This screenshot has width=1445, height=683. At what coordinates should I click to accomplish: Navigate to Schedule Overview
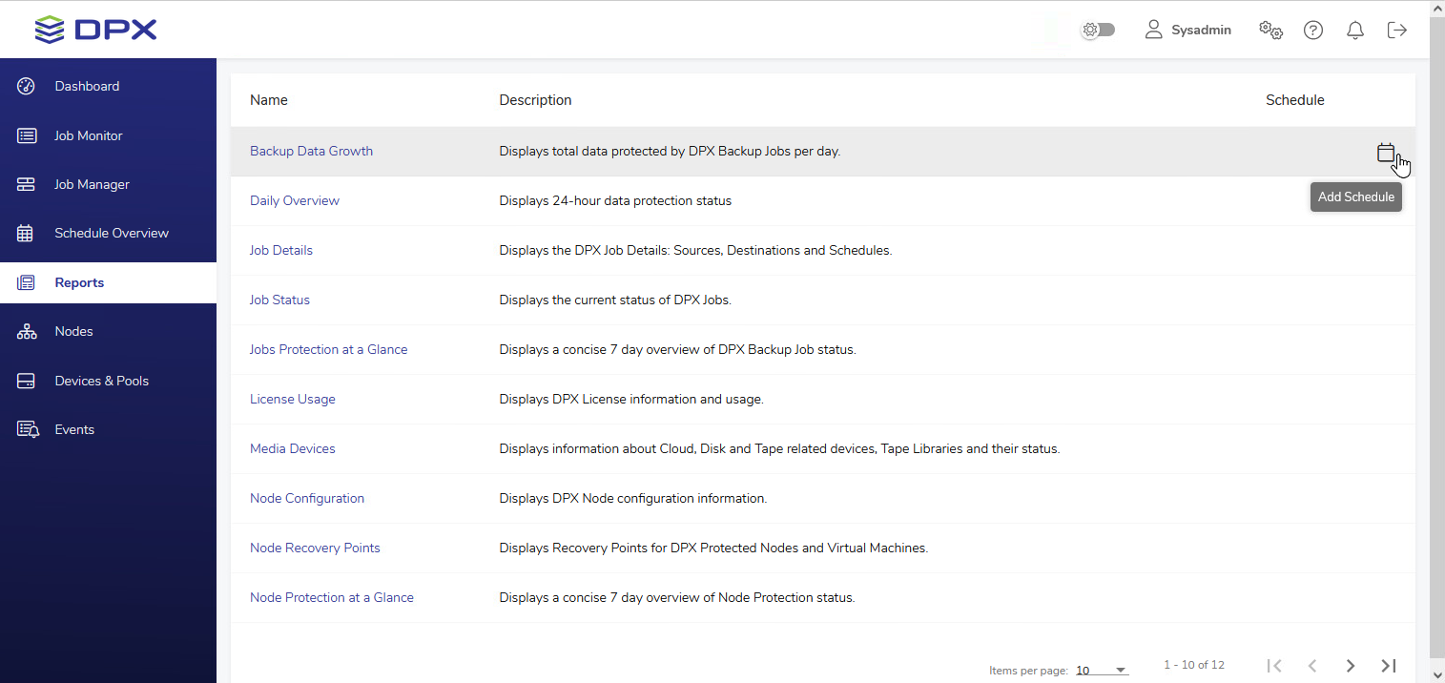click(x=111, y=234)
